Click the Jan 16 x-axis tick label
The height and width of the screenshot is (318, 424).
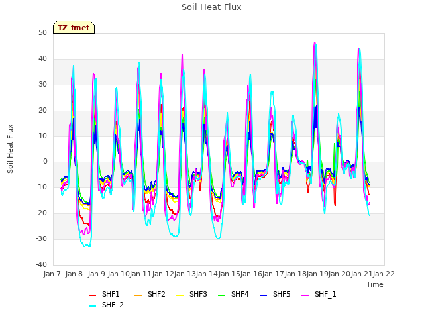click(251, 274)
